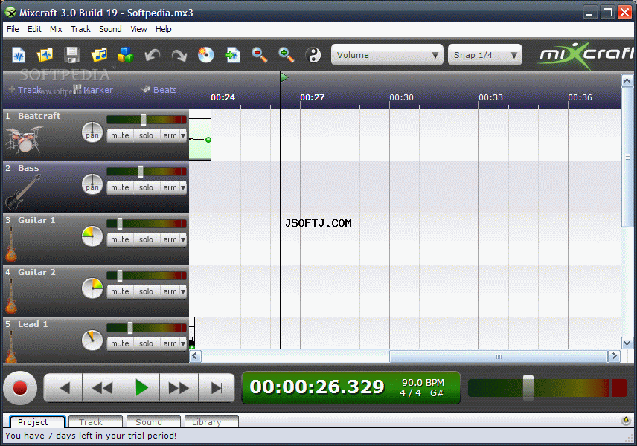This screenshot has width=637, height=446.
Task: Solo the Beatcraft track
Action: click(x=147, y=135)
